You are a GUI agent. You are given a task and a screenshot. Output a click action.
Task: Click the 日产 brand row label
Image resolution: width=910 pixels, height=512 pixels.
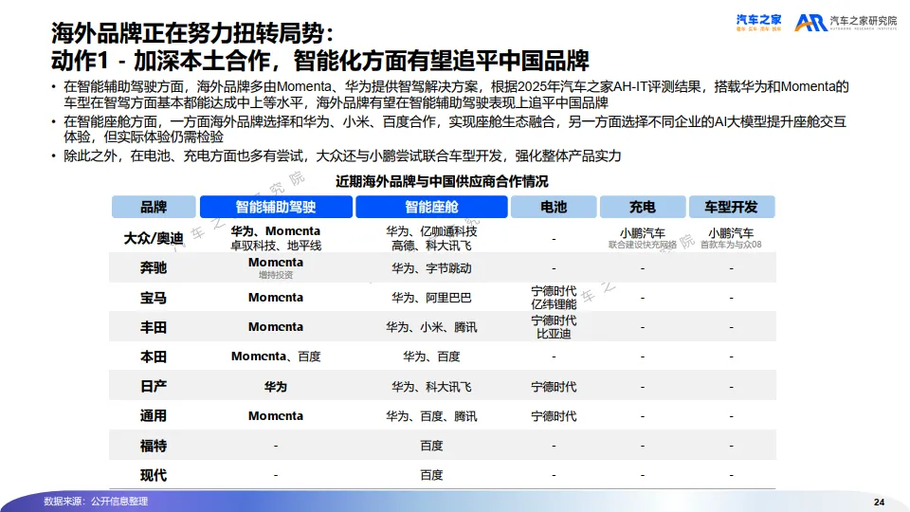coord(154,387)
